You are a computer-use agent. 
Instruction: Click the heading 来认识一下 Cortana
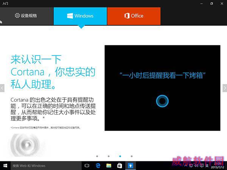(53, 72)
